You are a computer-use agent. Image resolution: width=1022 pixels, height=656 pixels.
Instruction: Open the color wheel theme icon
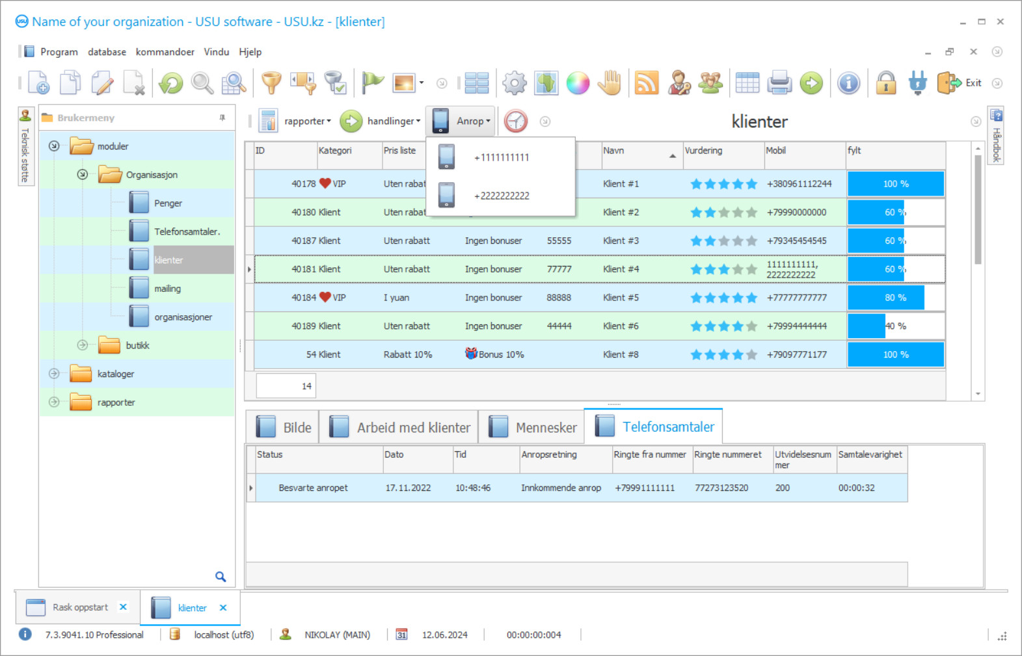(x=578, y=83)
